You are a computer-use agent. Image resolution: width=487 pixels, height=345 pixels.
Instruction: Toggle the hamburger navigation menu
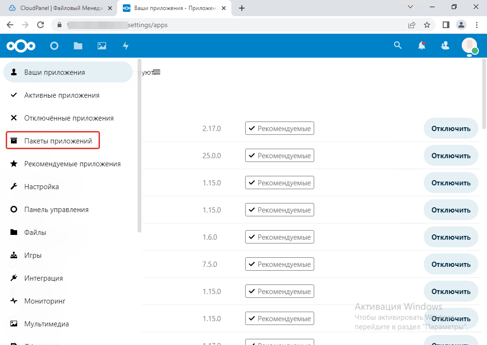157,72
